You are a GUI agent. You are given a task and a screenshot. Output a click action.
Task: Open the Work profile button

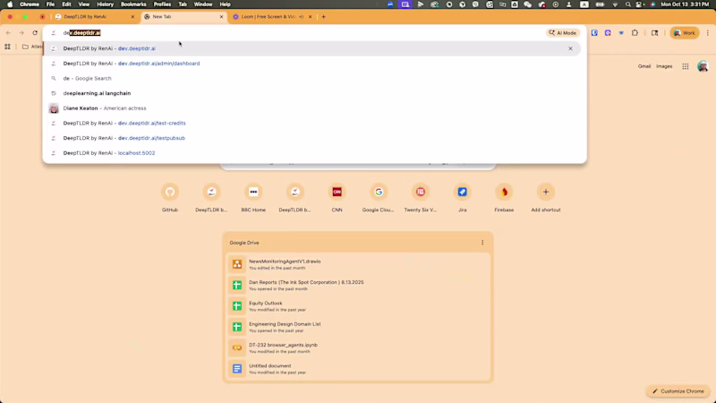click(684, 33)
